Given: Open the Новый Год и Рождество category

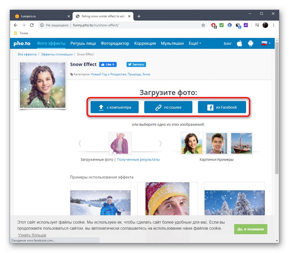Looking at the screenshot, I should click(x=109, y=74).
